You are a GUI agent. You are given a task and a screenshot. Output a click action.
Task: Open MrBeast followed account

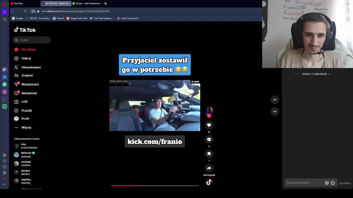[25, 155]
